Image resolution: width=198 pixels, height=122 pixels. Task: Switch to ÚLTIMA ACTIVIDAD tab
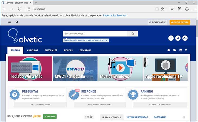tap(112, 117)
